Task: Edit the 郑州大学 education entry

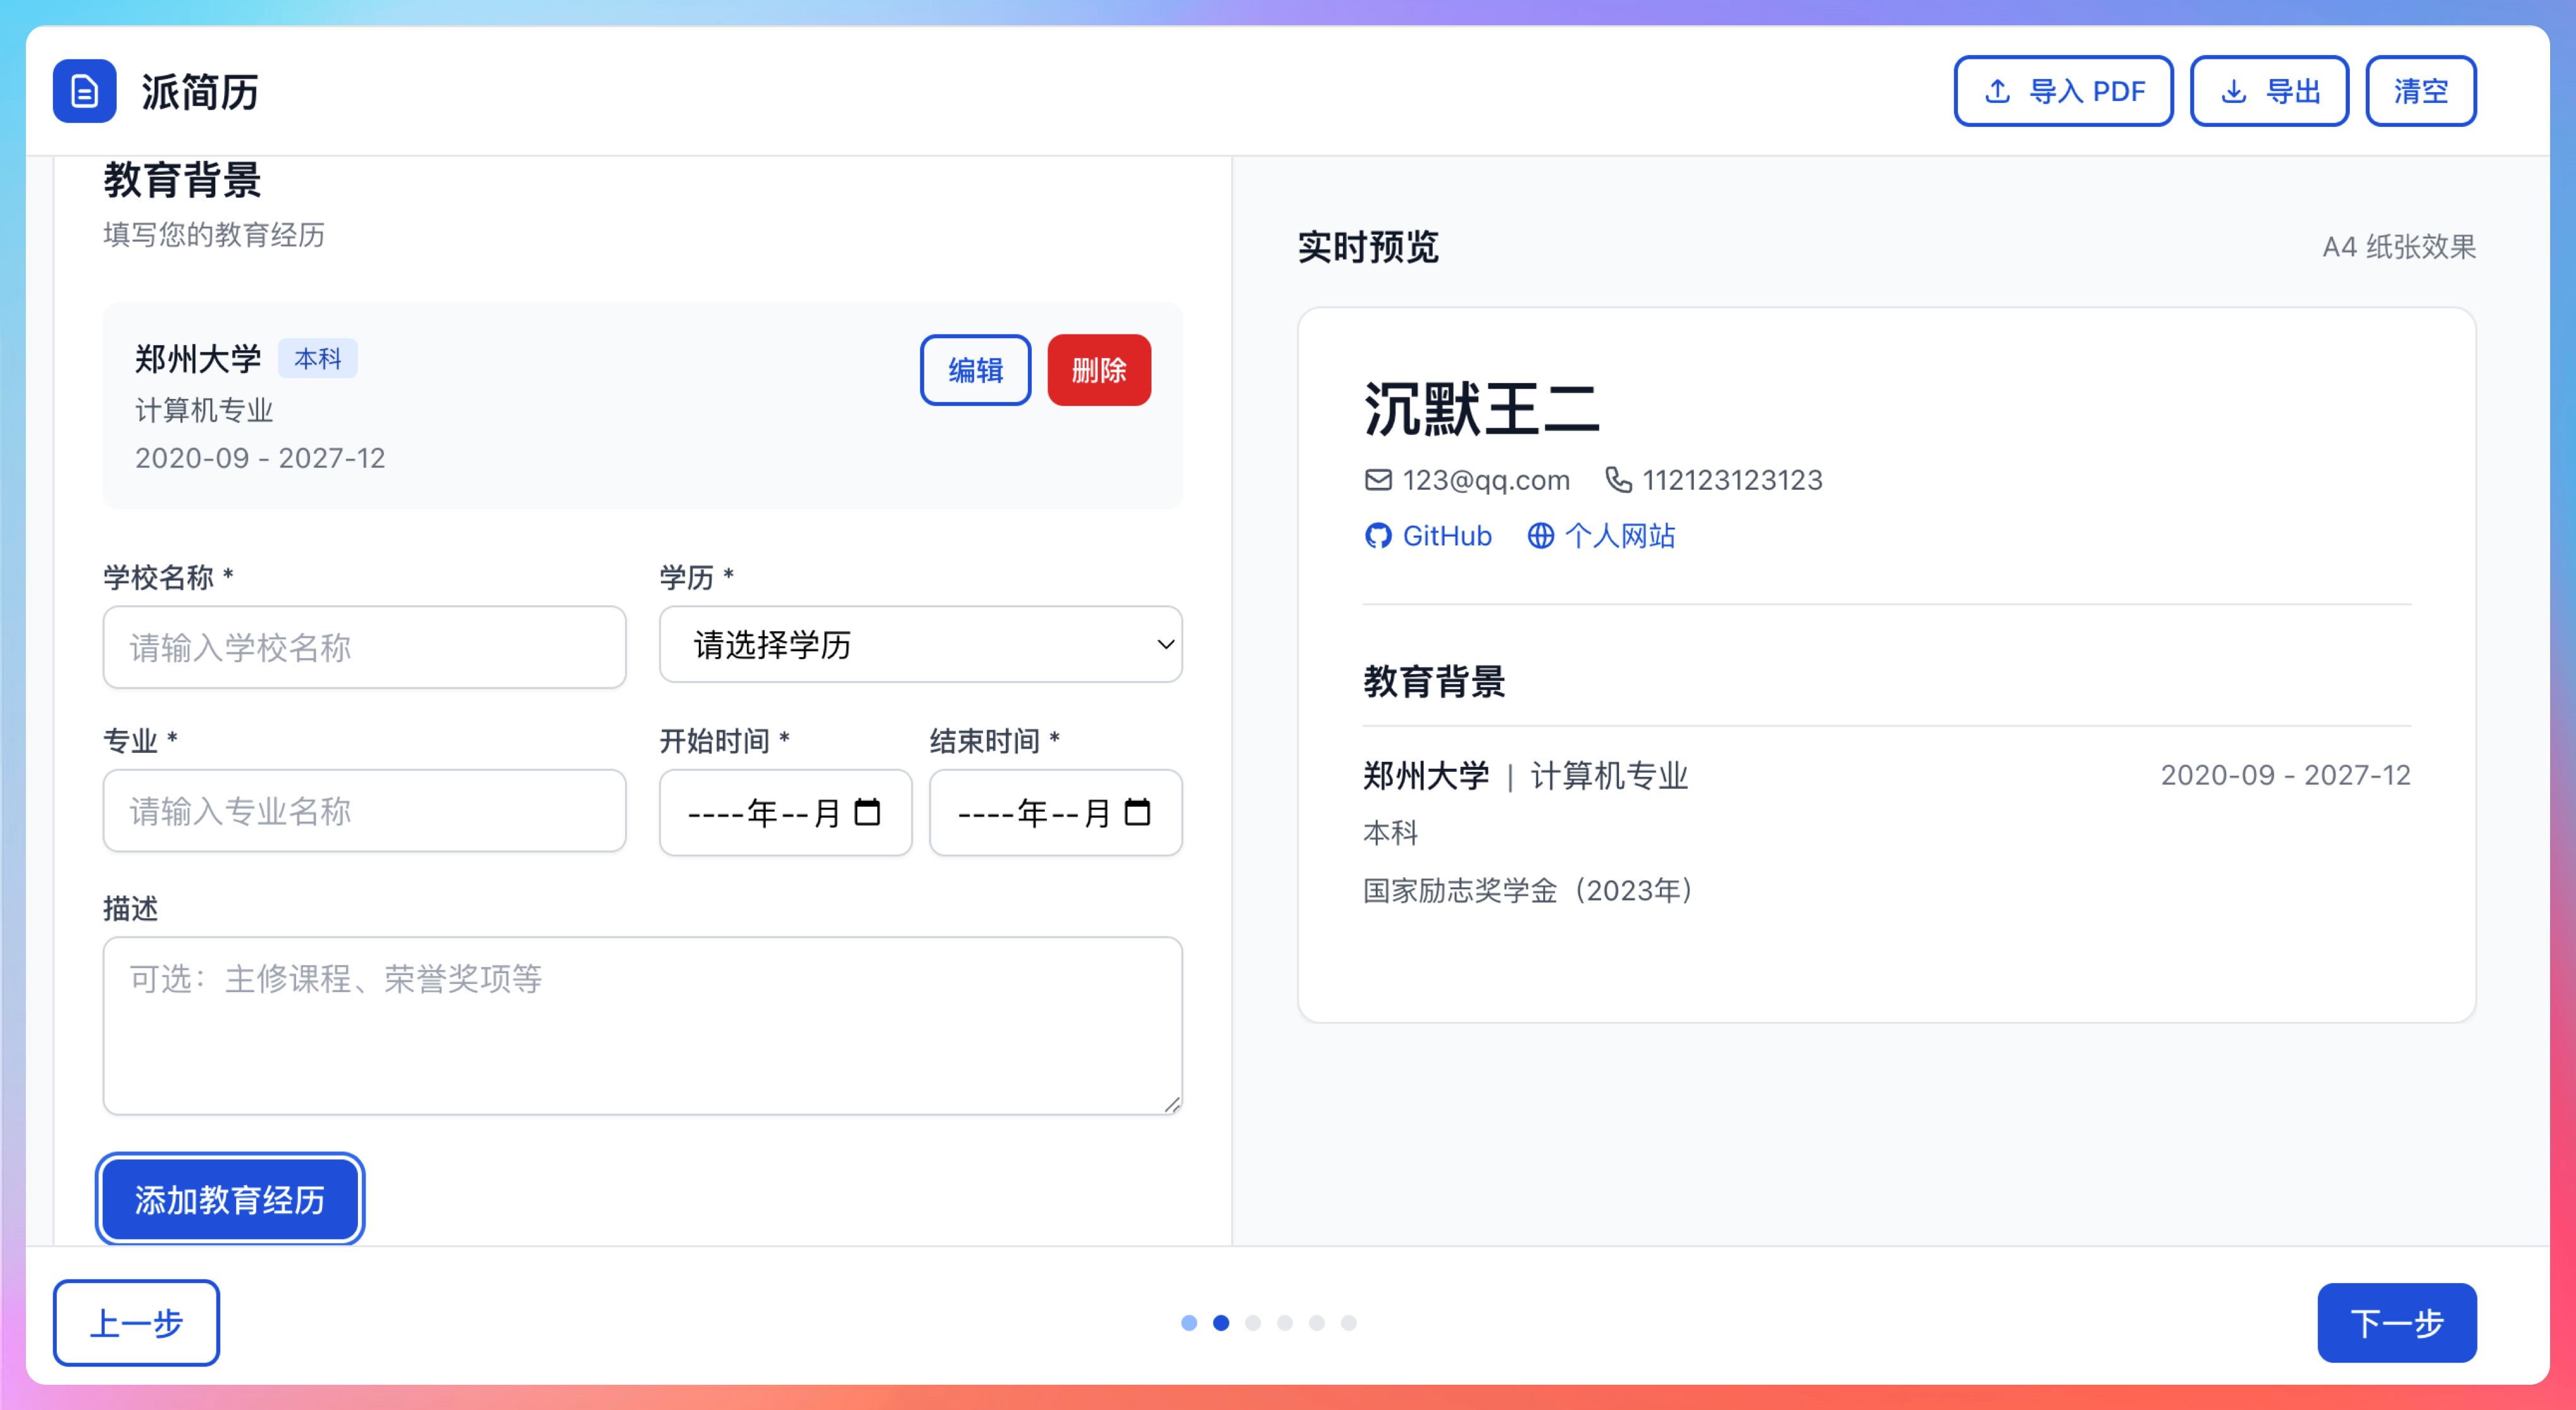Action: coord(975,370)
